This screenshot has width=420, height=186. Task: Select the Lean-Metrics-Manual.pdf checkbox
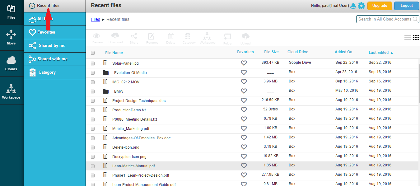coord(93,166)
